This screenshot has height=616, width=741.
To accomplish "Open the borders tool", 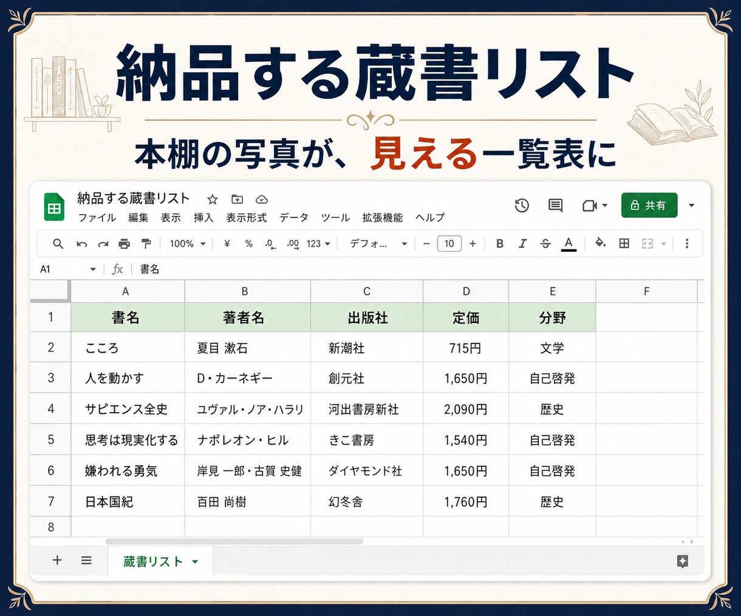I will [624, 243].
